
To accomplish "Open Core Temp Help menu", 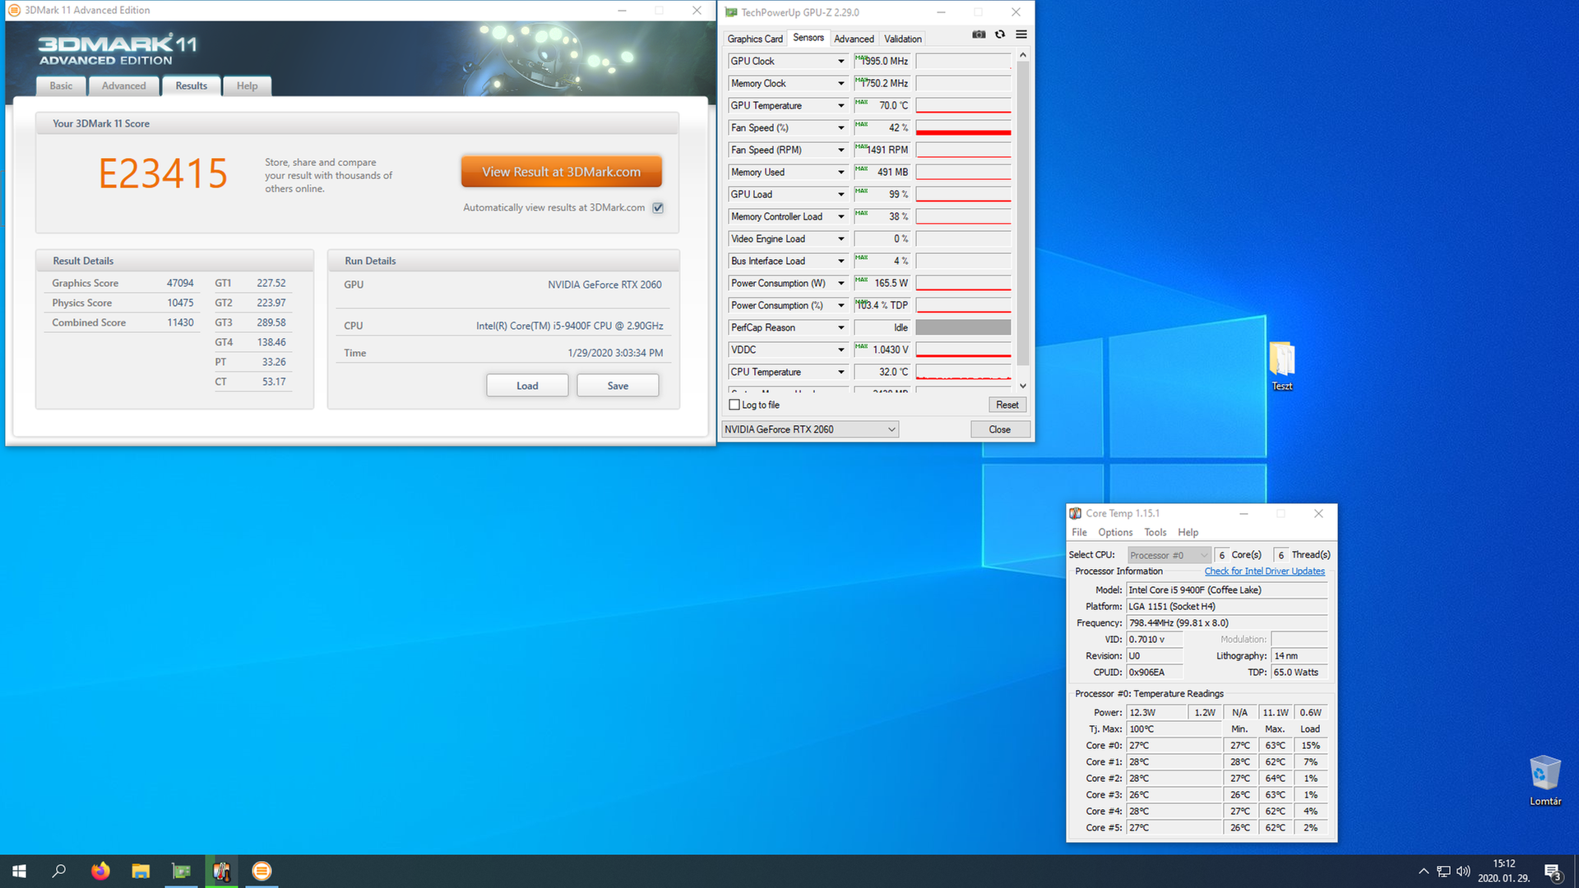I will tap(1188, 533).
